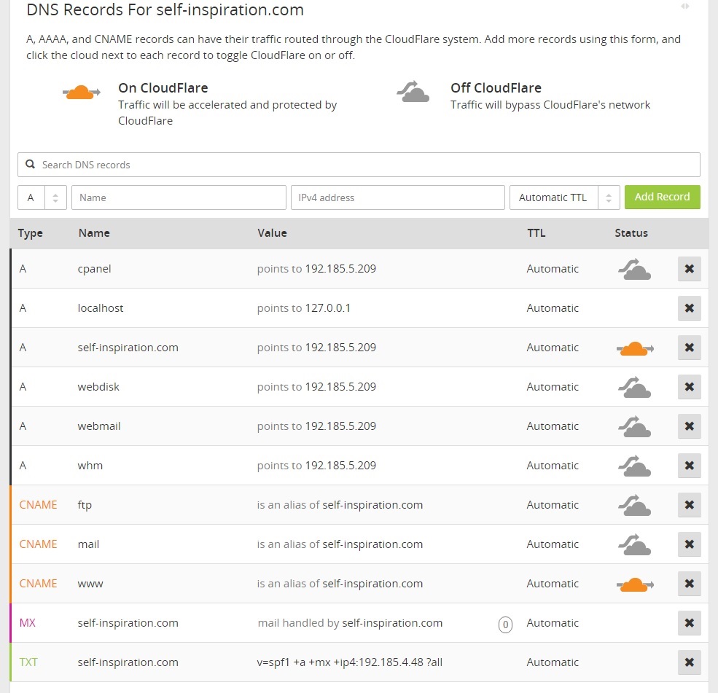Edit the webdisk record name
Screen dimensions: 718x693
coord(98,387)
